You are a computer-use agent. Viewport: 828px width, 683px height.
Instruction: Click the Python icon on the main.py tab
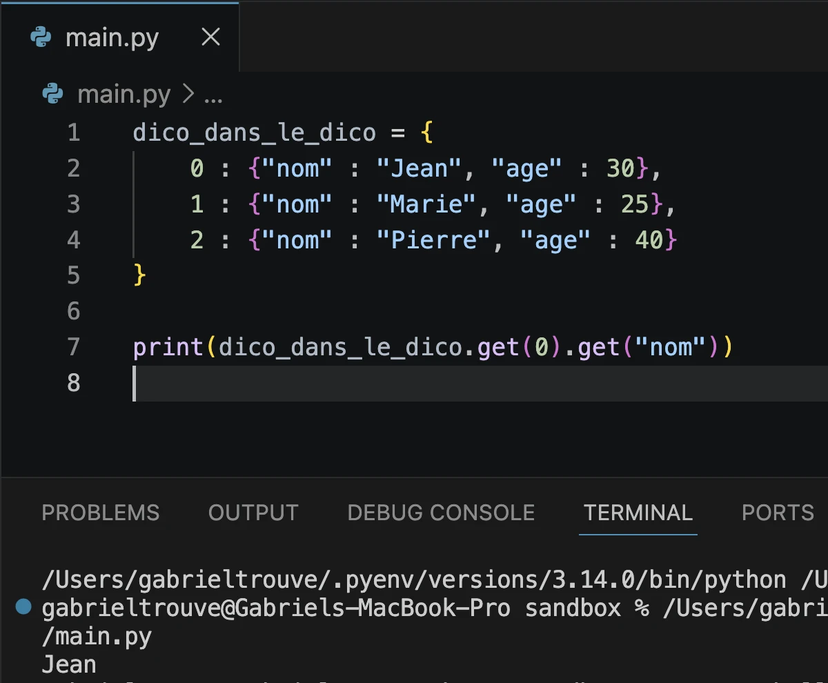point(41,38)
